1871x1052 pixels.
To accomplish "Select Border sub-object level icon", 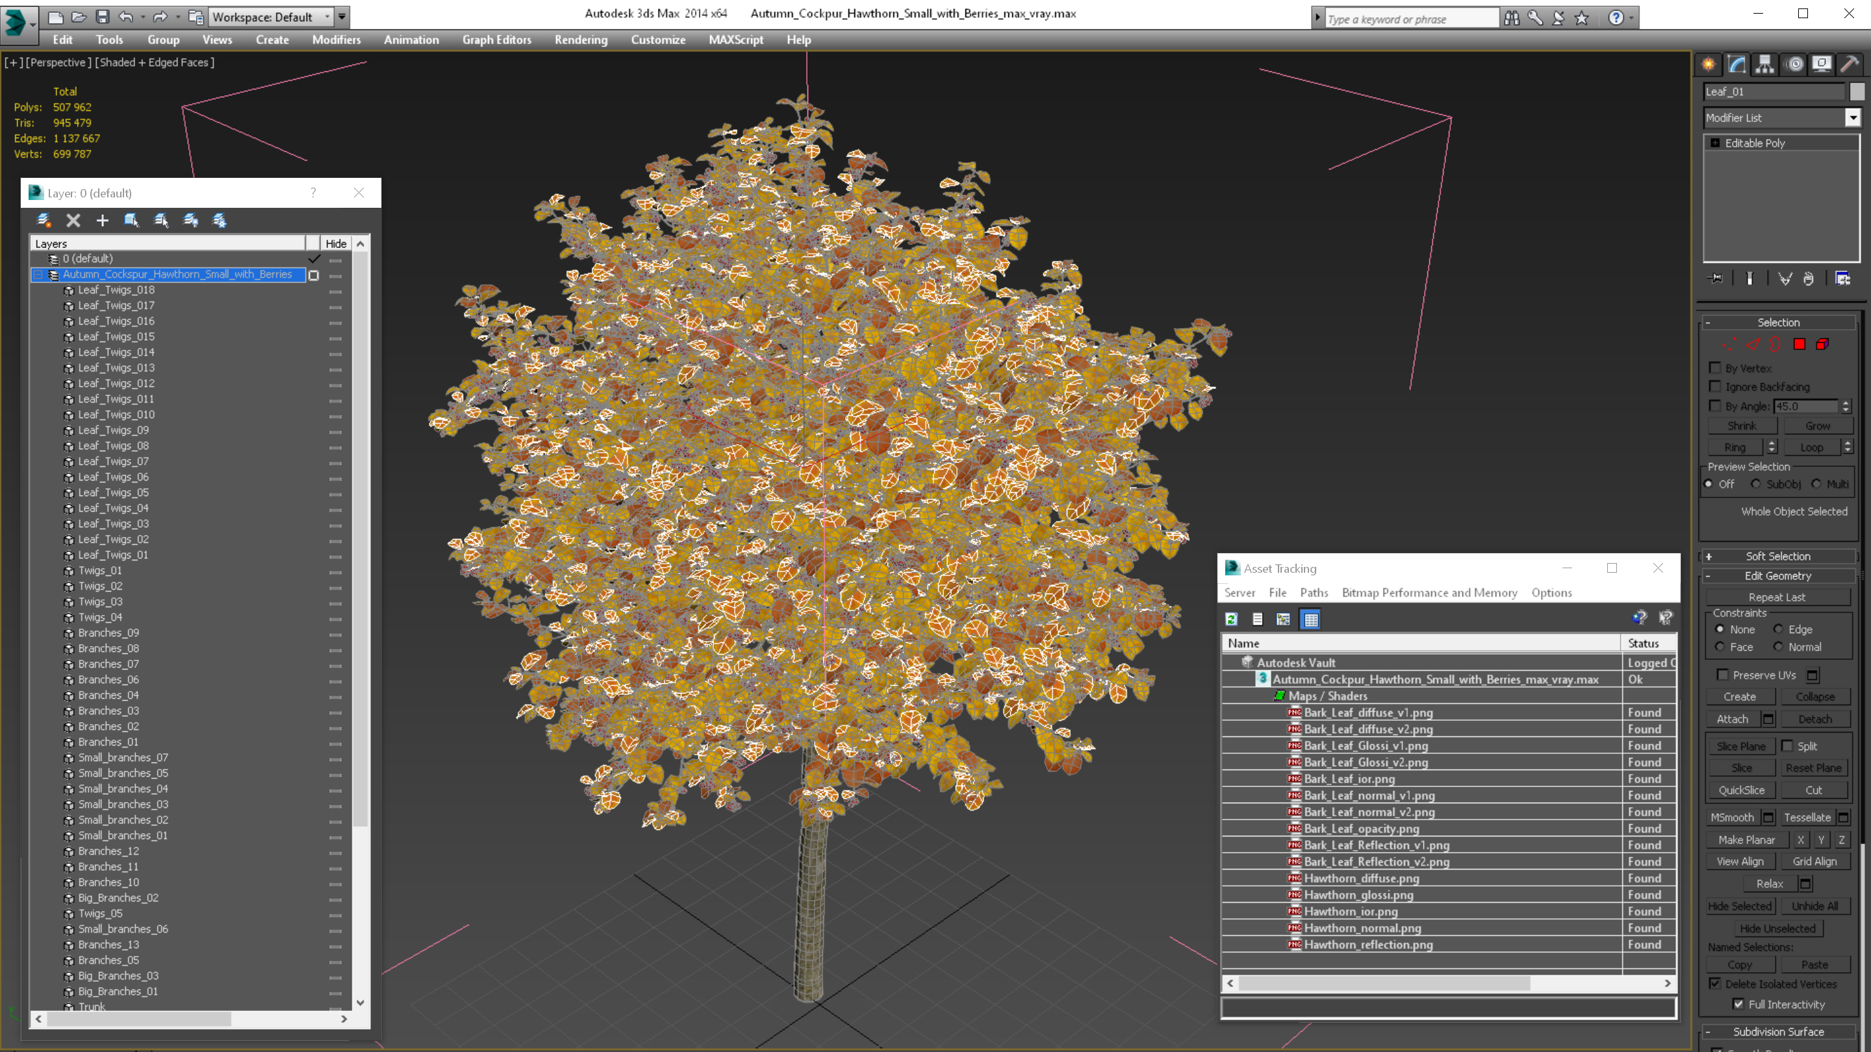I will [x=1775, y=344].
